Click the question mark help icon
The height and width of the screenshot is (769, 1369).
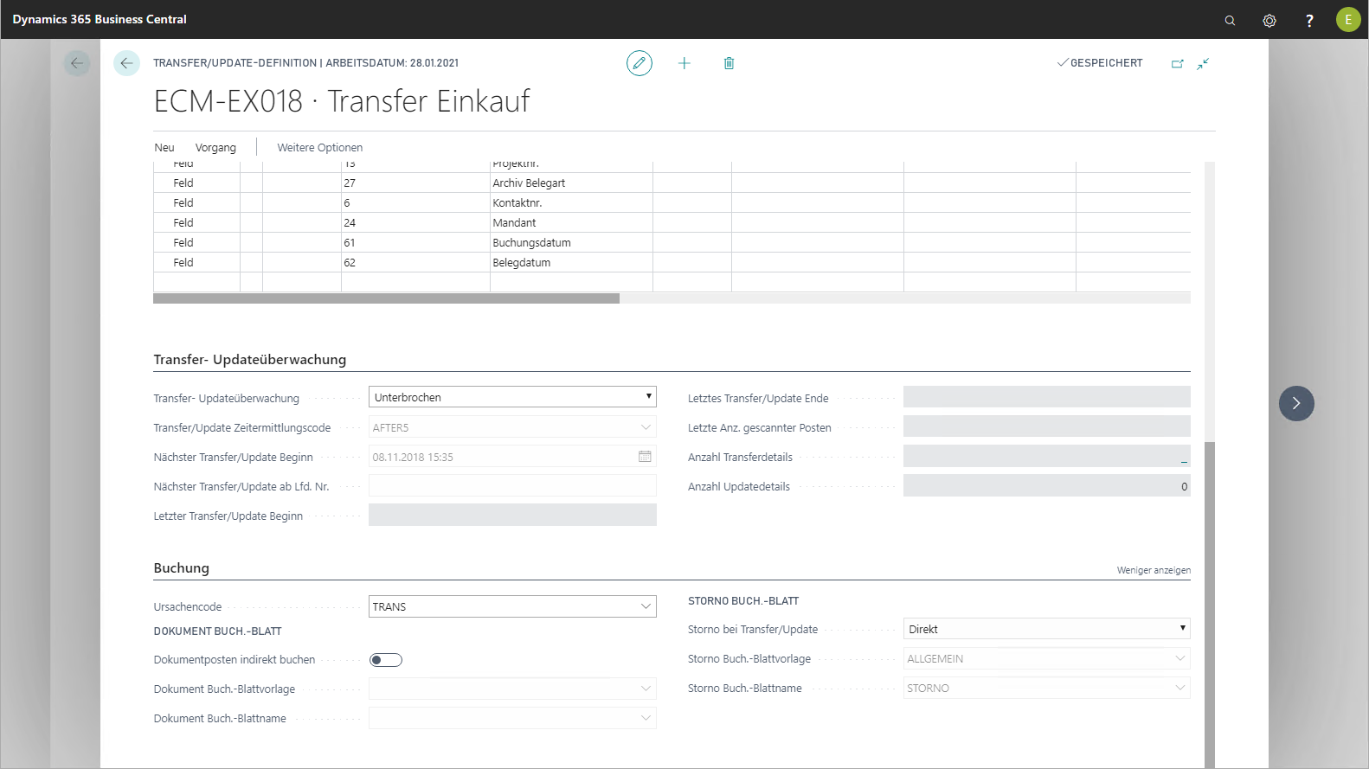[1308, 20]
